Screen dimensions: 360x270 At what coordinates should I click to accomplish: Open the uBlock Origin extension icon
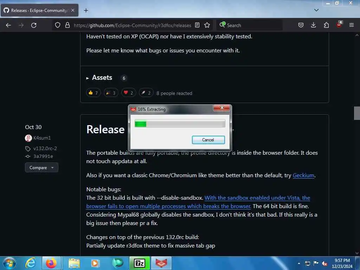[339, 25]
